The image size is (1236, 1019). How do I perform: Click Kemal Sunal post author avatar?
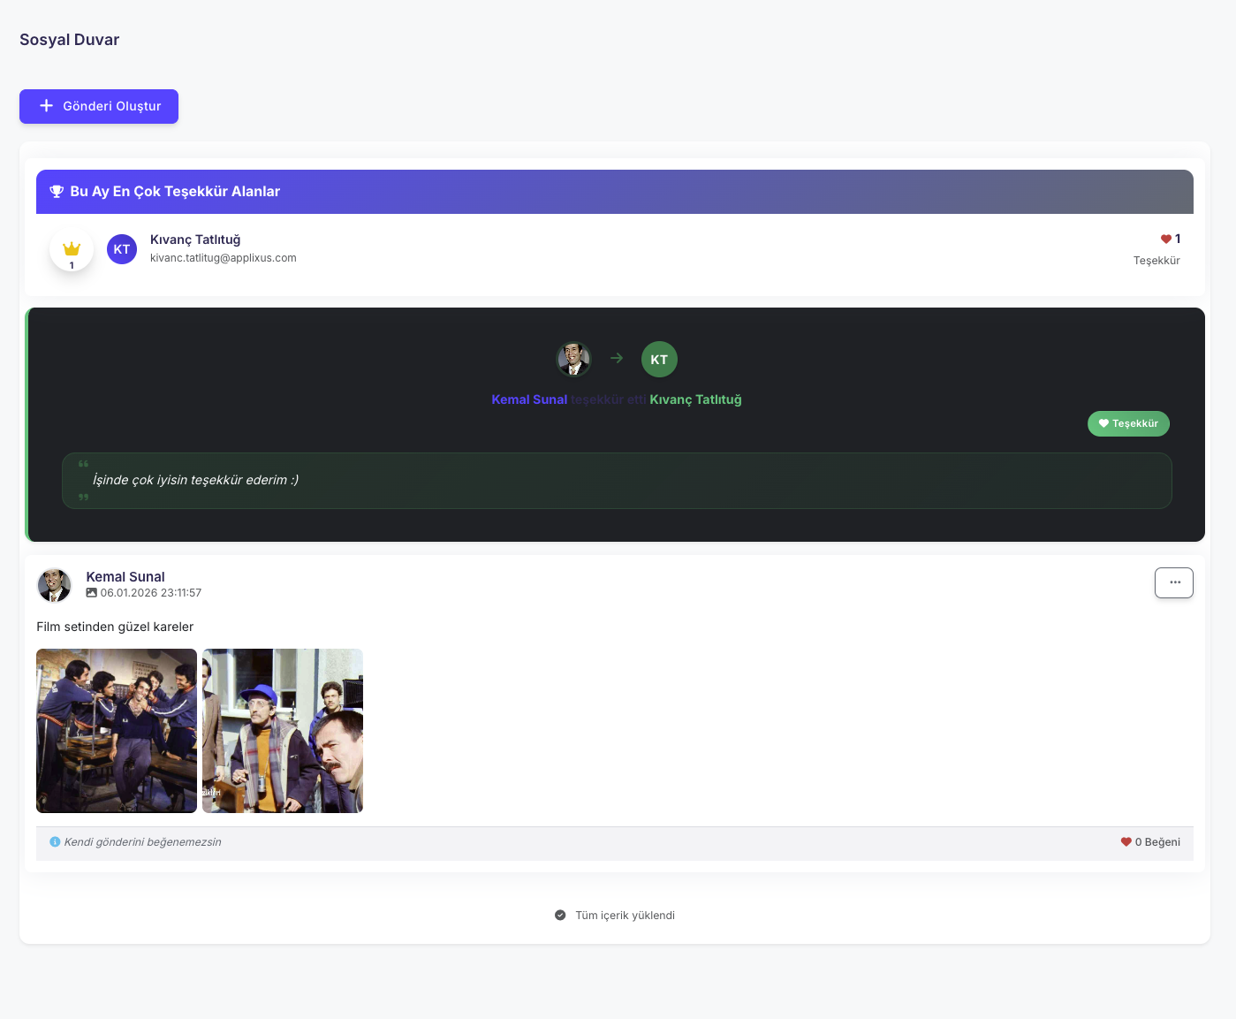click(54, 585)
